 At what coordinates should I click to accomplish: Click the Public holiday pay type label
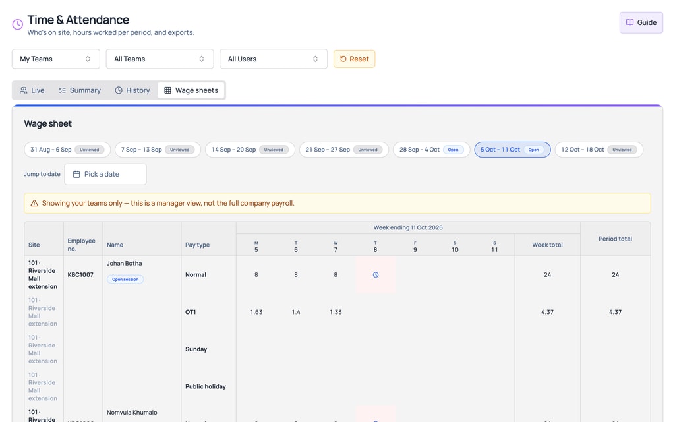pos(206,386)
